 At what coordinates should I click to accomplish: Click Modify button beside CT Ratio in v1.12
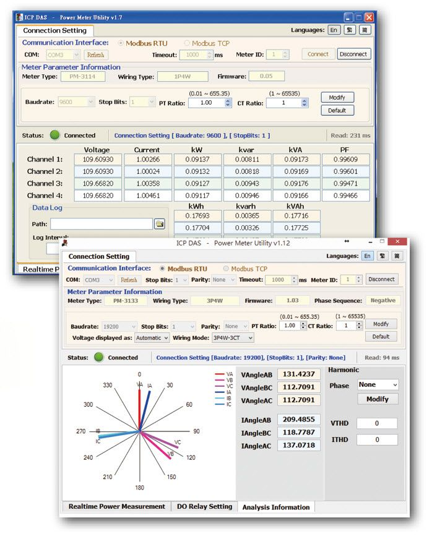point(381,324)
